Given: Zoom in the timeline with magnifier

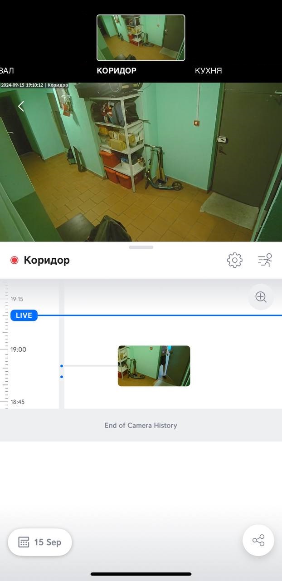Looking at the screenshot, I should pyautogui.click(x=261, y=297).
